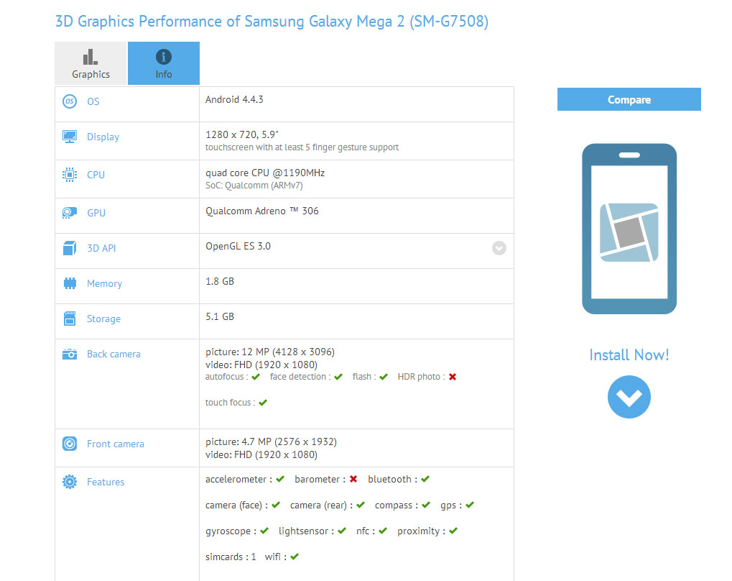Screen dimensions: 732x581
Task: Click the GPU card icon
Action: pos(70,213)
